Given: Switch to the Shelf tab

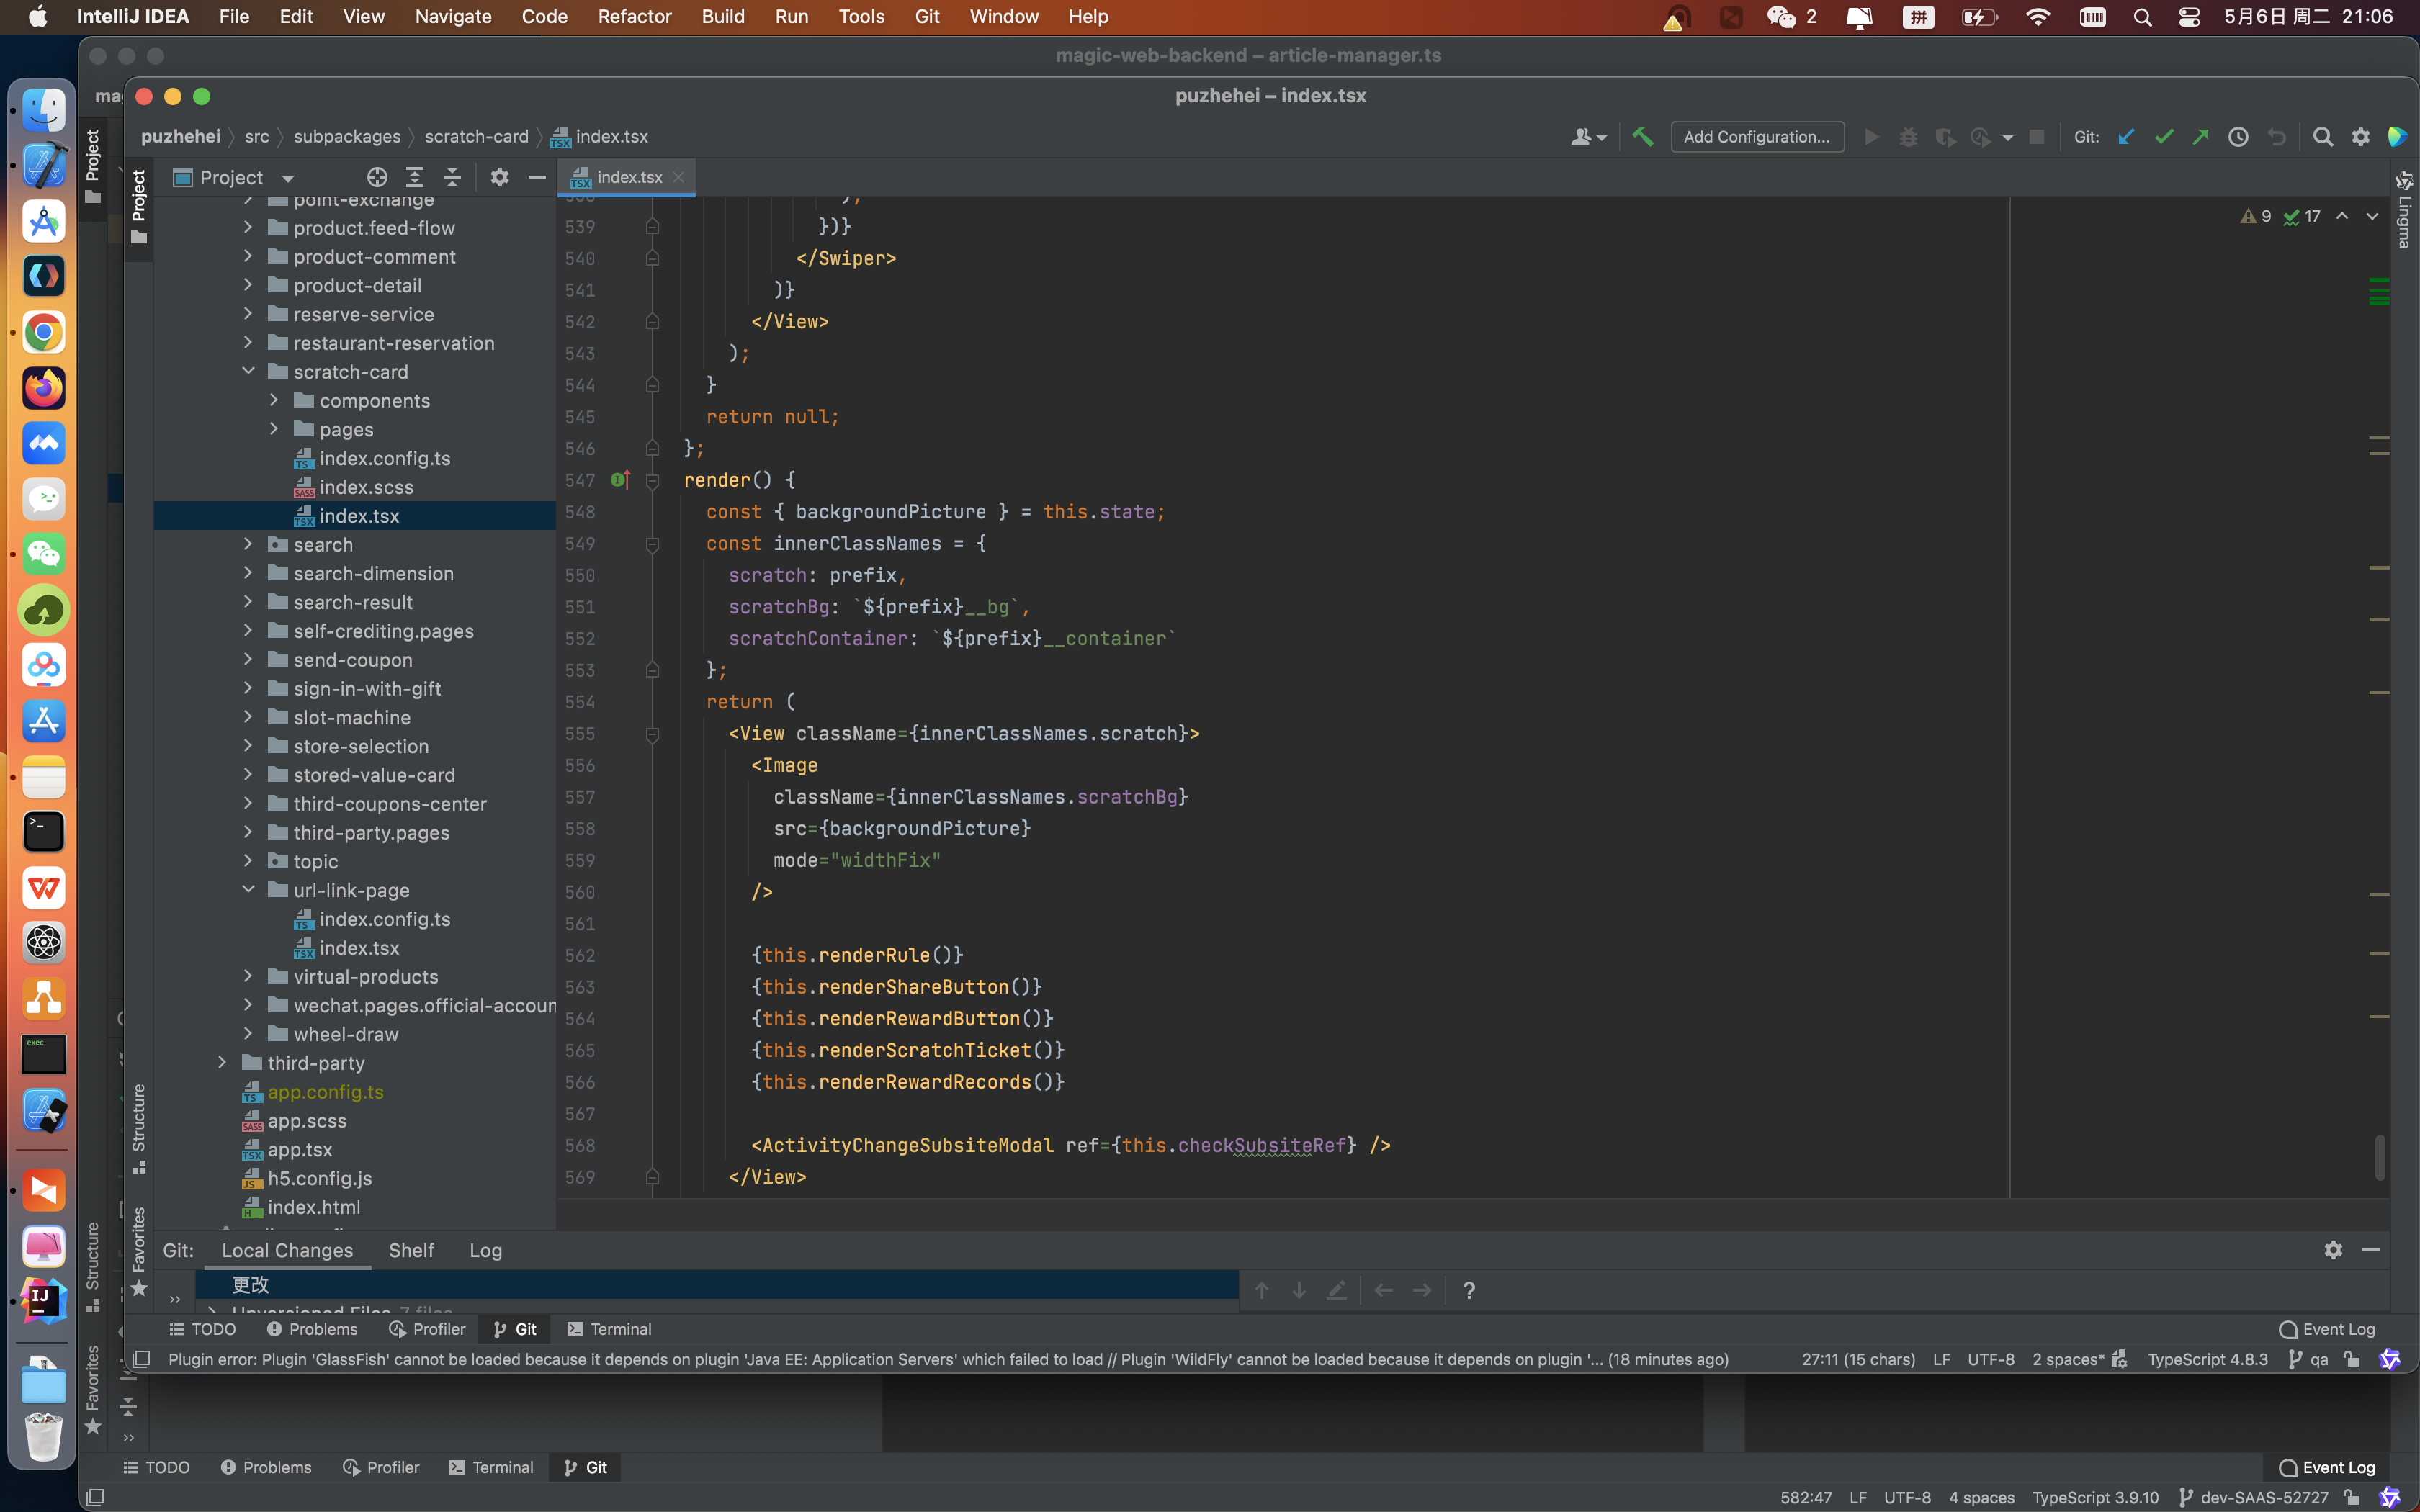Looking at the screenshot, I should pos(410,1250).
